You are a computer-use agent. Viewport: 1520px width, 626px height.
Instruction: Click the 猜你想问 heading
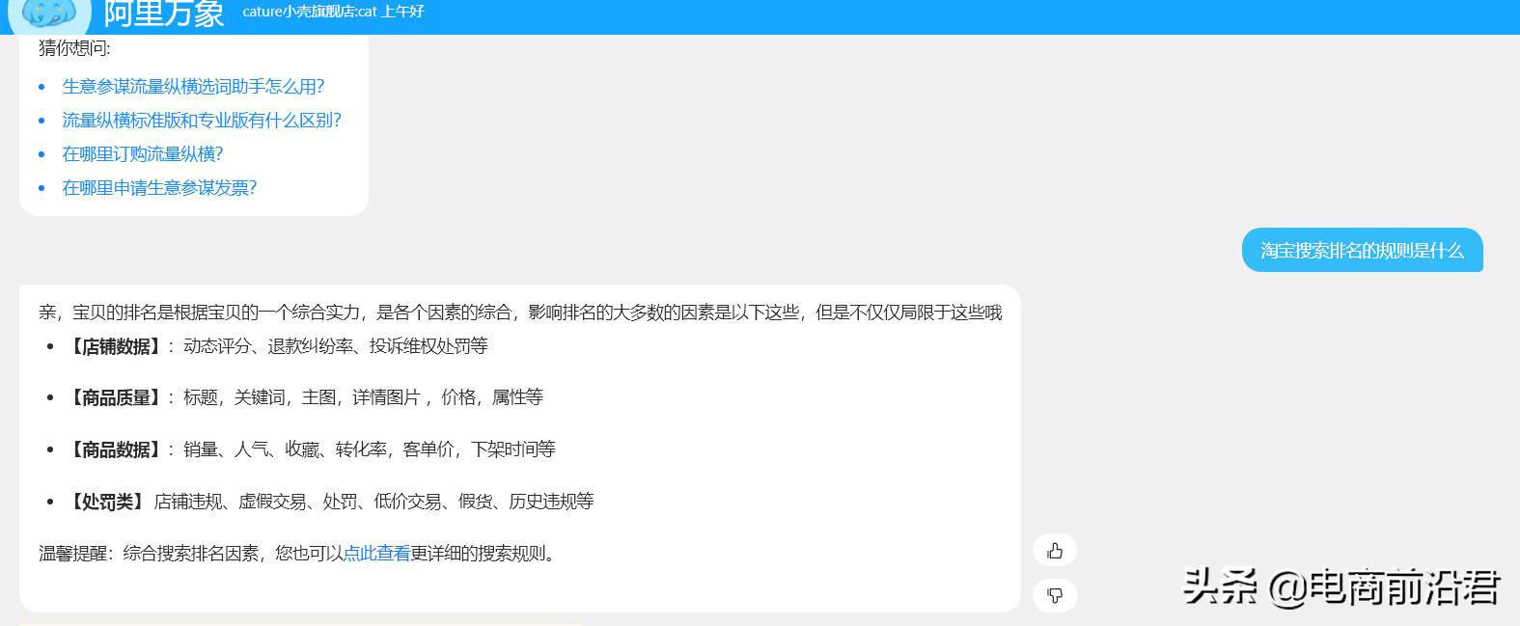pyautogui.click(x=74, y=47)
